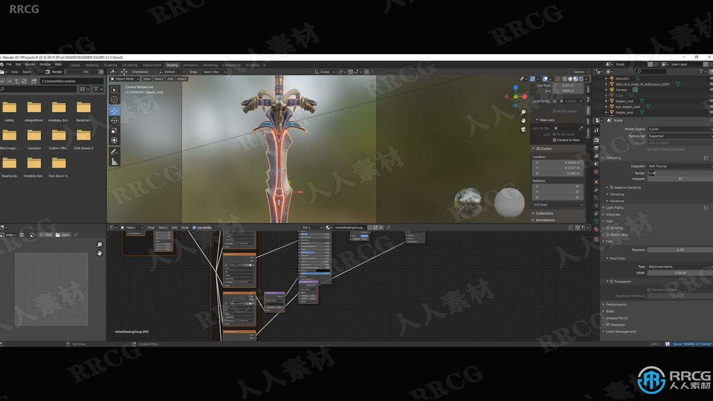The height and width of the screenshot is (401, 713).
Task: Select the Transform tool in viewport toolbar
Action: click(x=114, y=140)
